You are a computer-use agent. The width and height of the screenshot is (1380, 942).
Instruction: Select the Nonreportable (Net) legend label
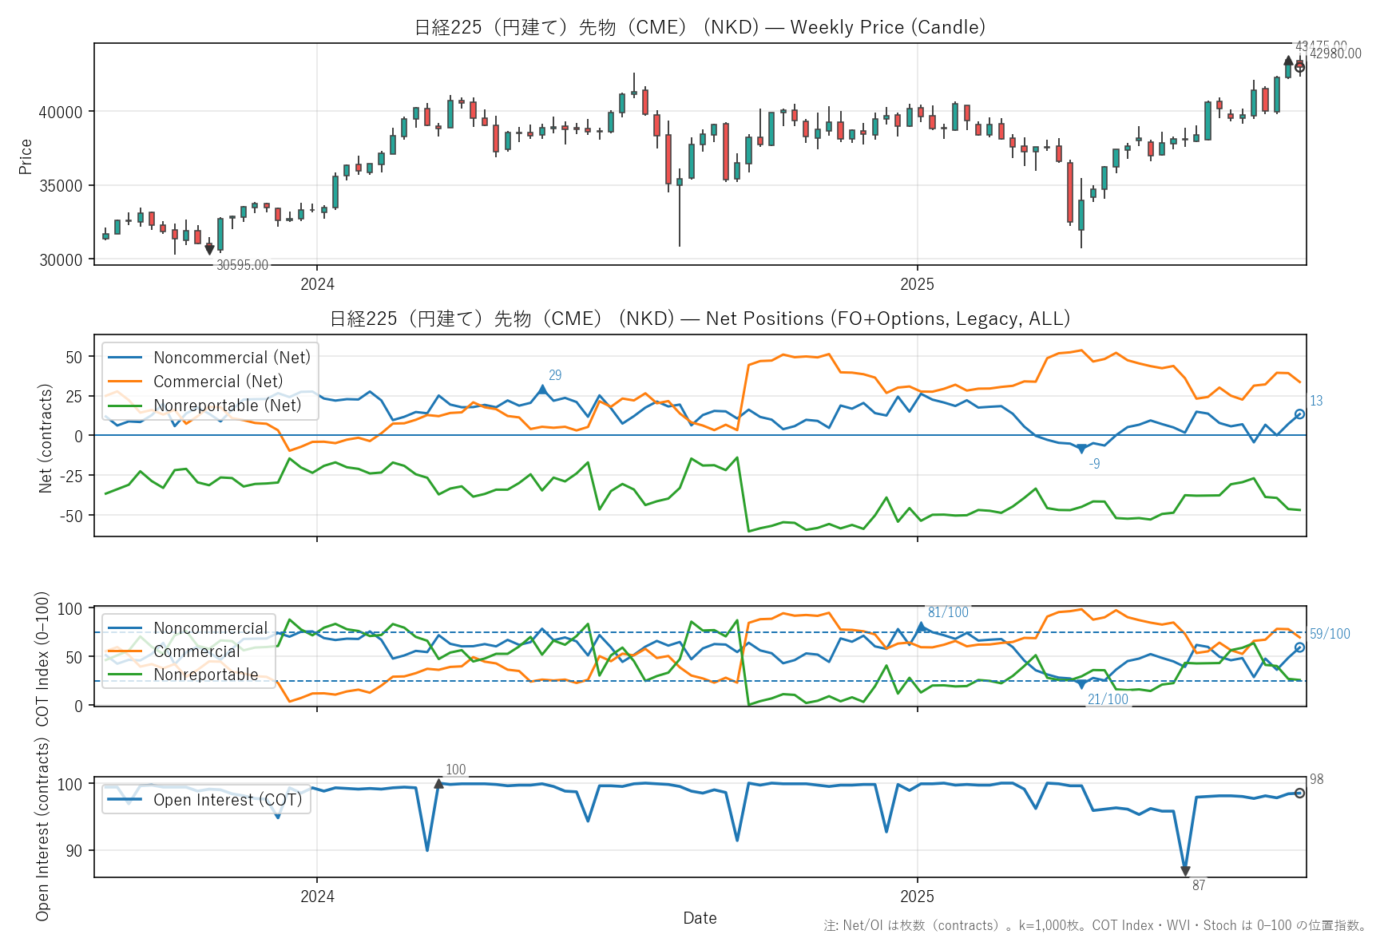tap(228, 406)
